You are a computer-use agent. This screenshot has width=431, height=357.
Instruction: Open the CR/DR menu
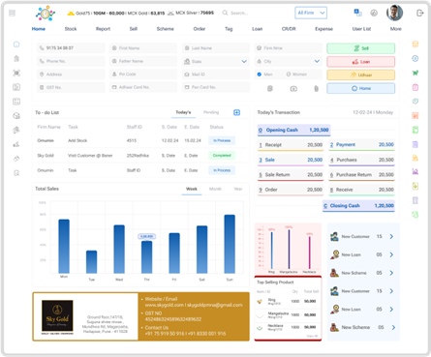point(289,29)
